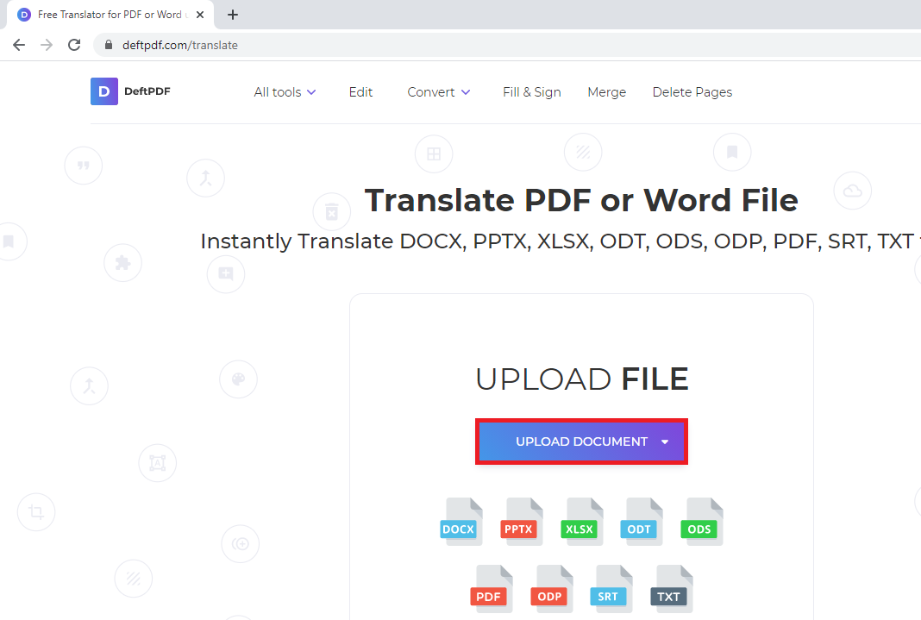921x620 pixels.
Task: Open Fill & Sign in navigation
Action: pos(531,92)
